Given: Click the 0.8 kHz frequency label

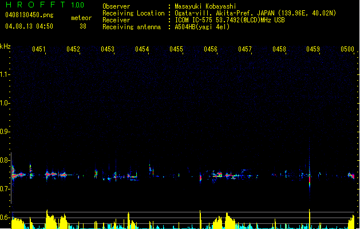Looking at the screenshot, I should [x=5, y=160].
